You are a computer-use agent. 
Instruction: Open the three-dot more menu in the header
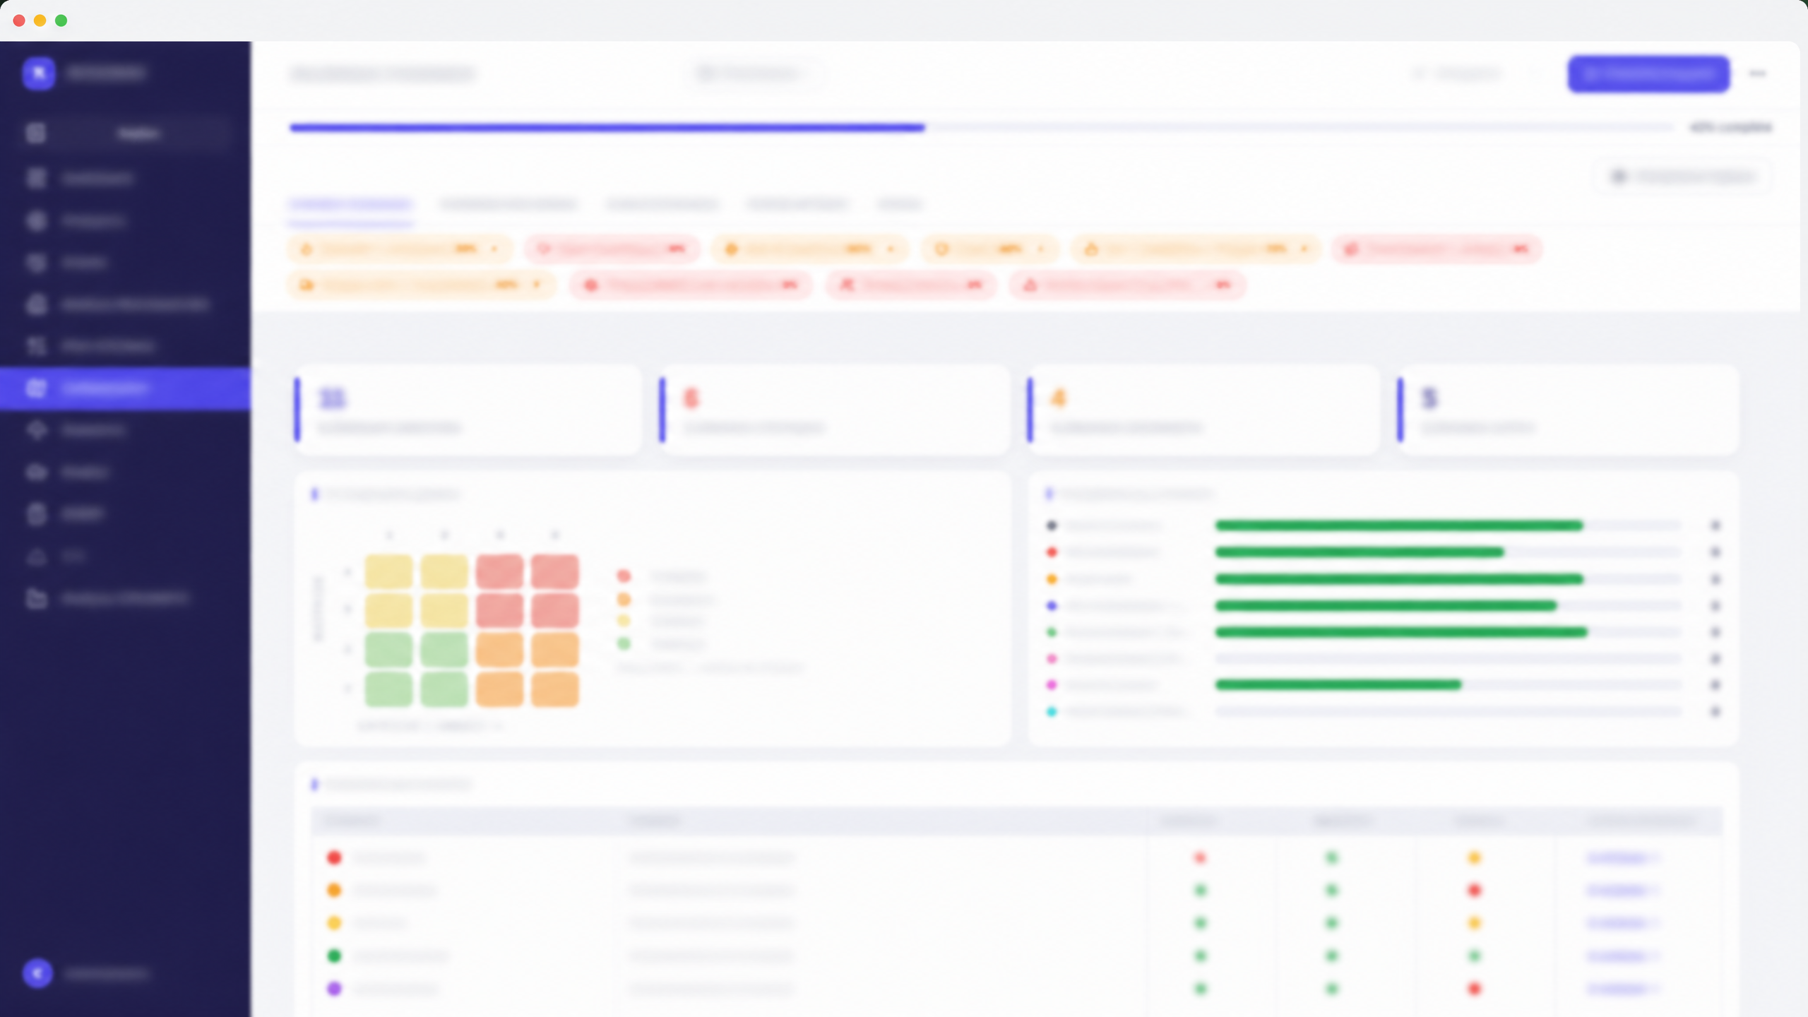[x=1758, y=73]
